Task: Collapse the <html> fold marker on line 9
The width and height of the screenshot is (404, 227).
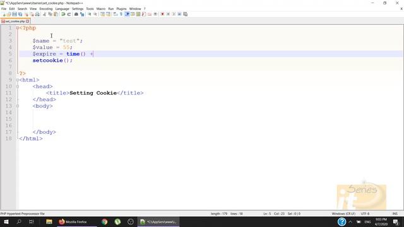Action: tap(18, 80)
